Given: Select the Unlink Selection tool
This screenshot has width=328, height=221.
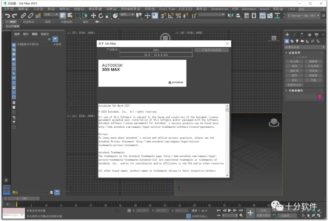Looking at the screenshot, I should 31,16.
